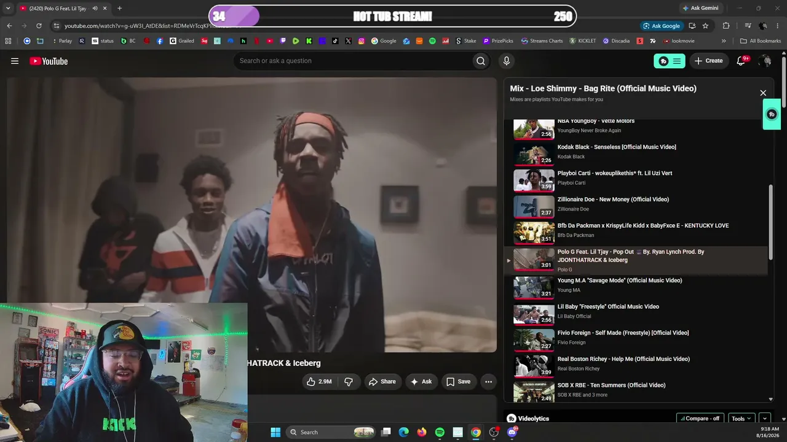Image resolution: width=787 pixels, height=442 pixels.
Task: Open the TikTok bookmark icon
Action: [x=335, y=41]
